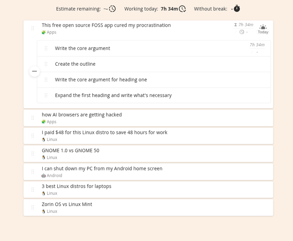
Task: Click the drag handle of 3 best Linux distros for laptops
Action: [x=32, y=190]
